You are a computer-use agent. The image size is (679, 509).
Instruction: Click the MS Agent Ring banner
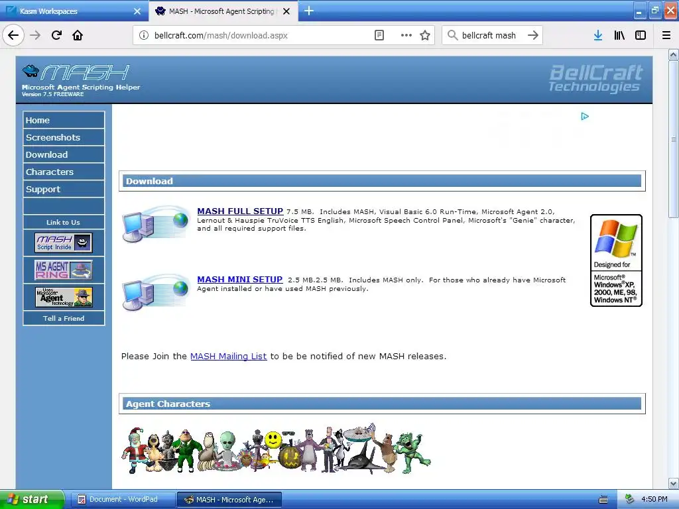63,270
